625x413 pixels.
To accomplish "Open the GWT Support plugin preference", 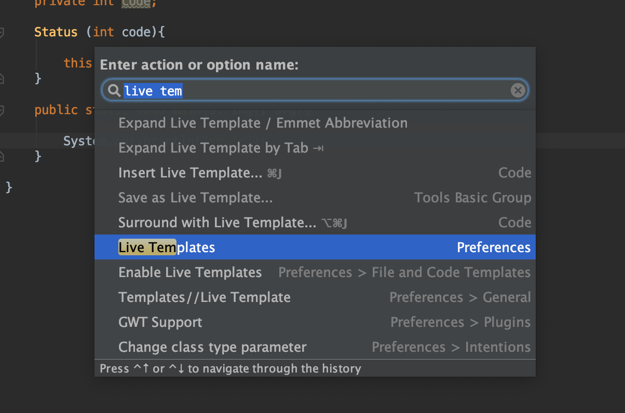I will (x=160, y=322).
